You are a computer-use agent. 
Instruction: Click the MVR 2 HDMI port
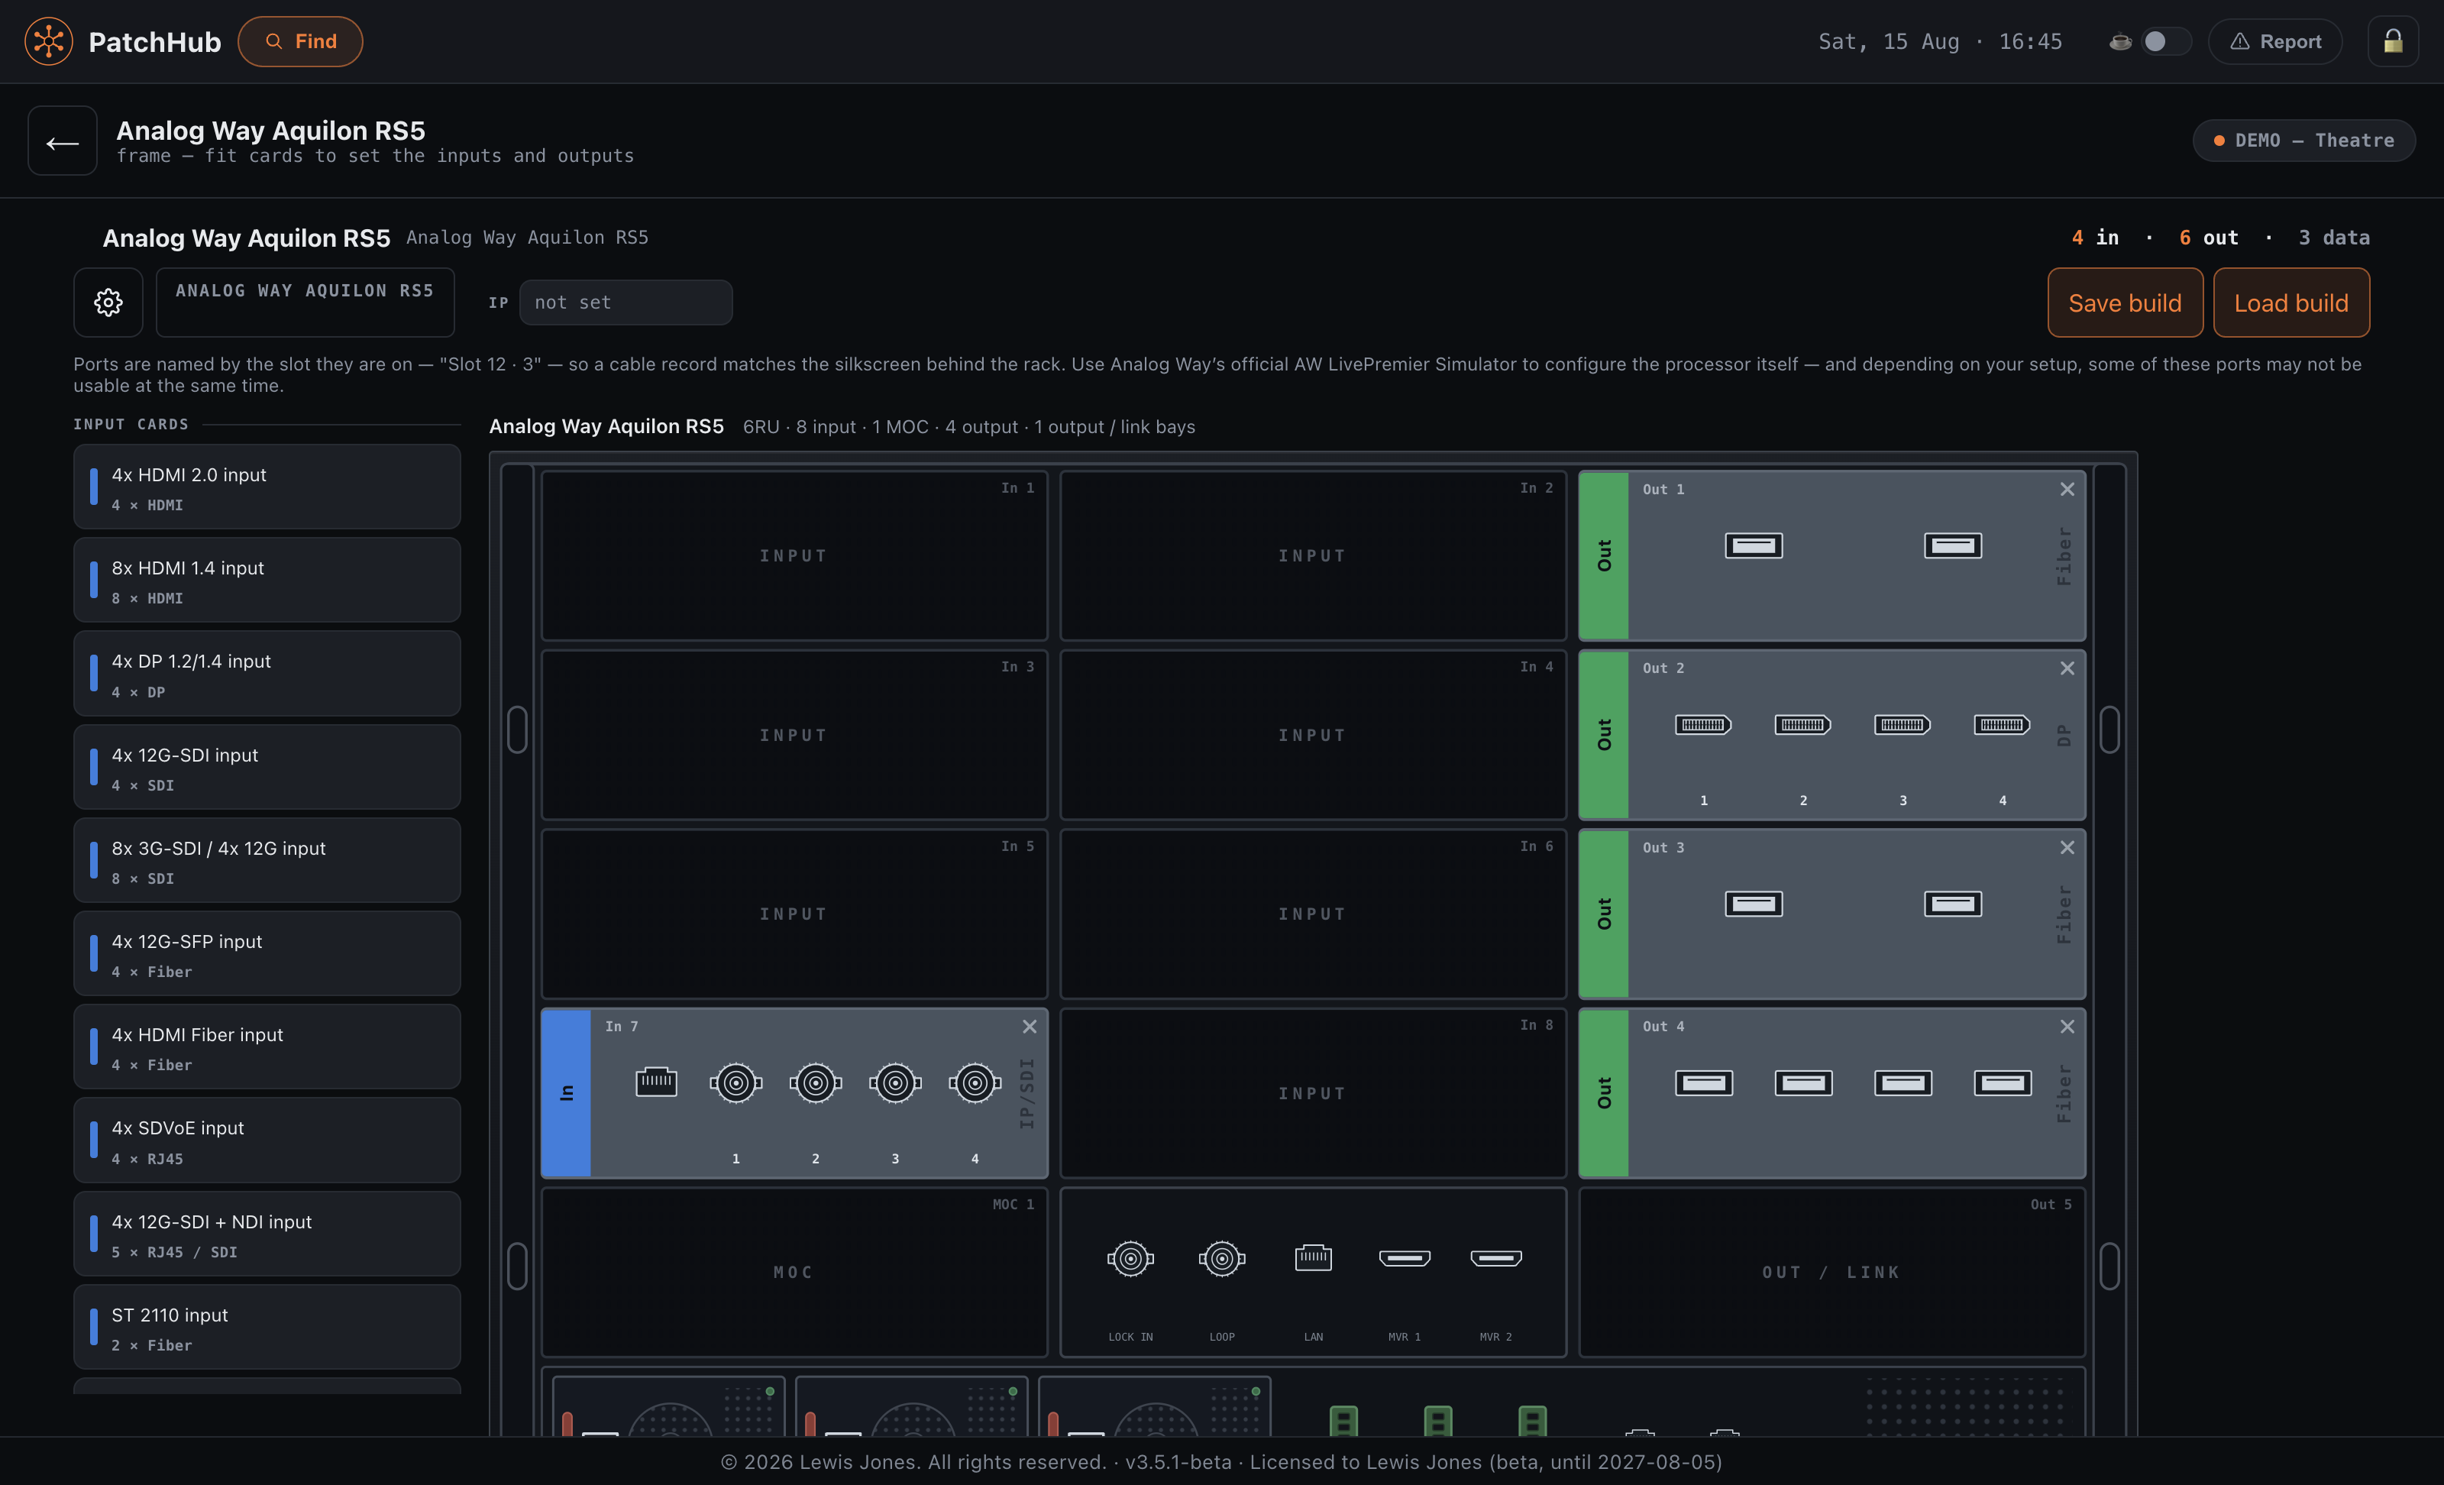point(1495,1259)
